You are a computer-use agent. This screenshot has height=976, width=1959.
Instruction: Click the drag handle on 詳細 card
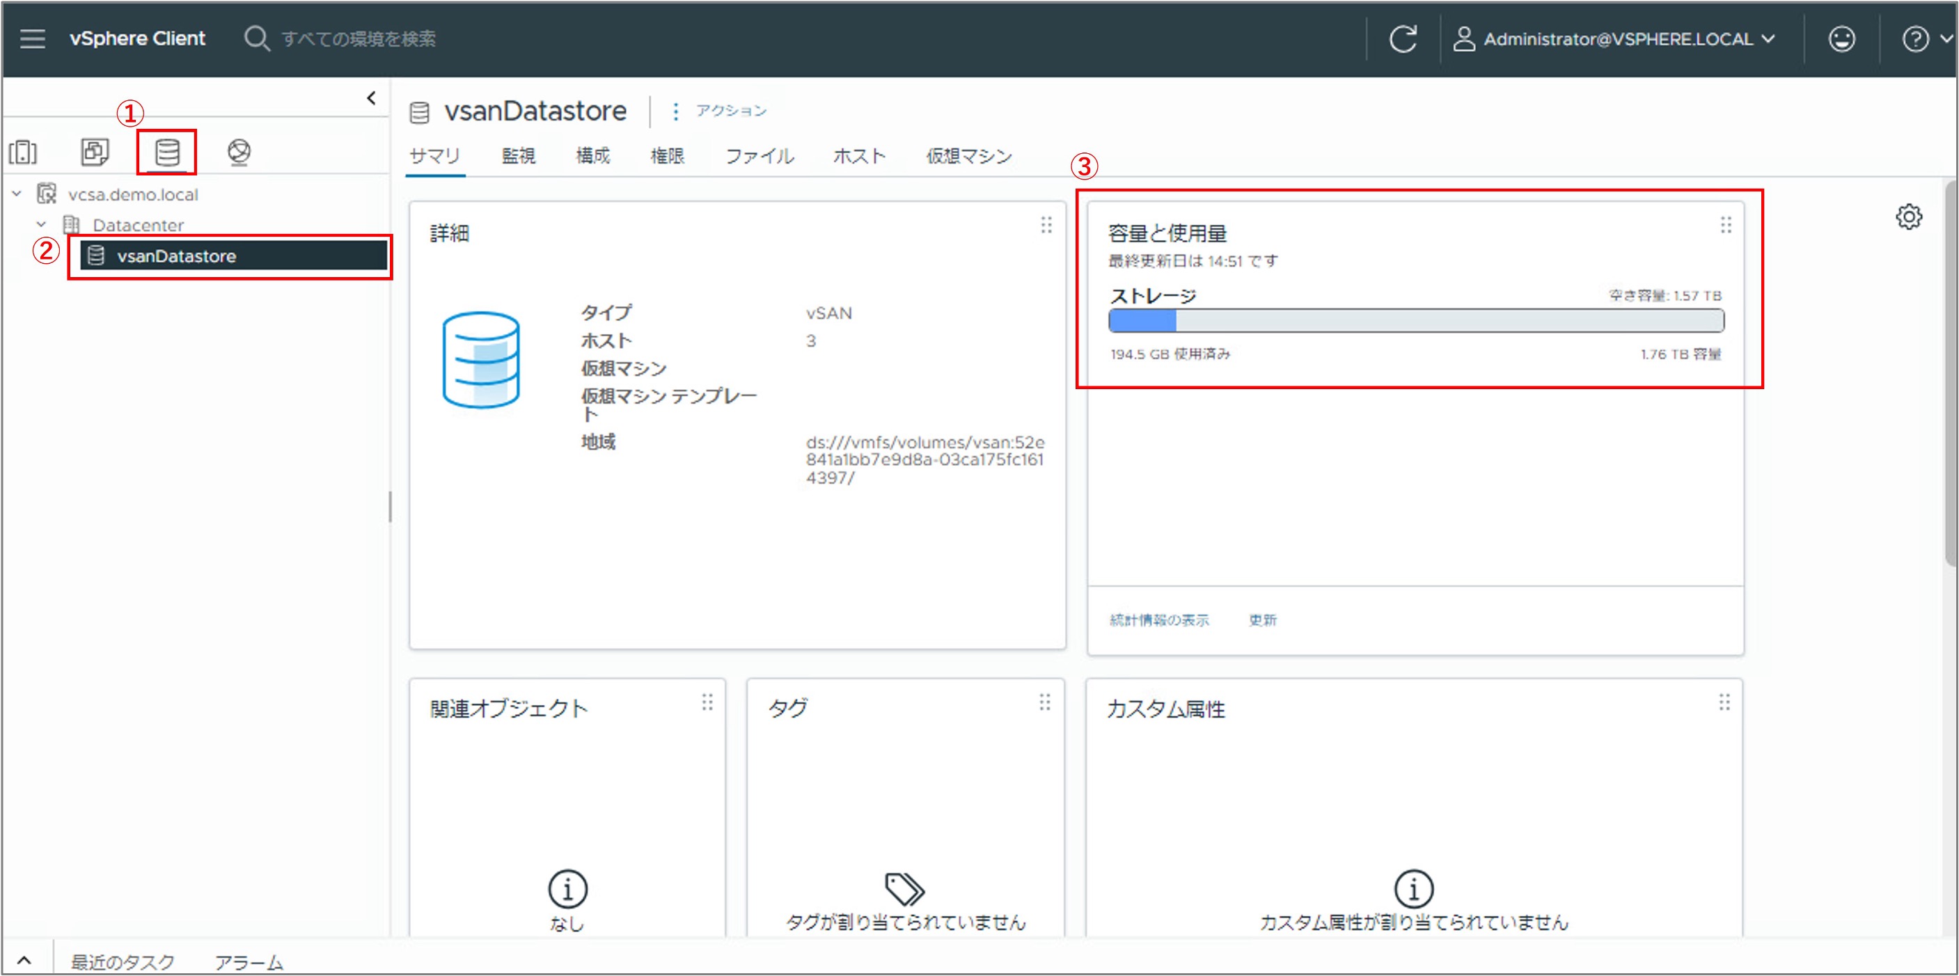tap(1046, 225)
